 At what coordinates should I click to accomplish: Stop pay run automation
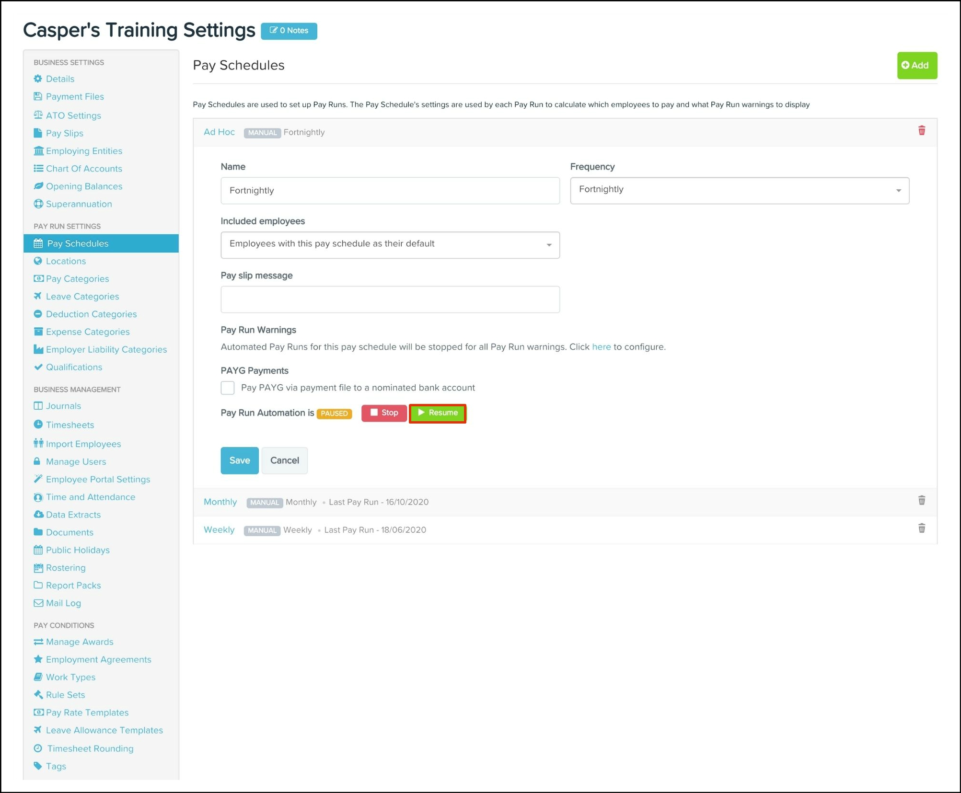pyautogui.click(x=384, y=413)
